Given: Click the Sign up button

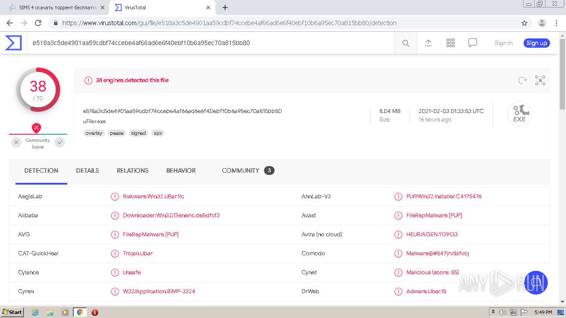Looking at the screenshot, I should point(537,43).
